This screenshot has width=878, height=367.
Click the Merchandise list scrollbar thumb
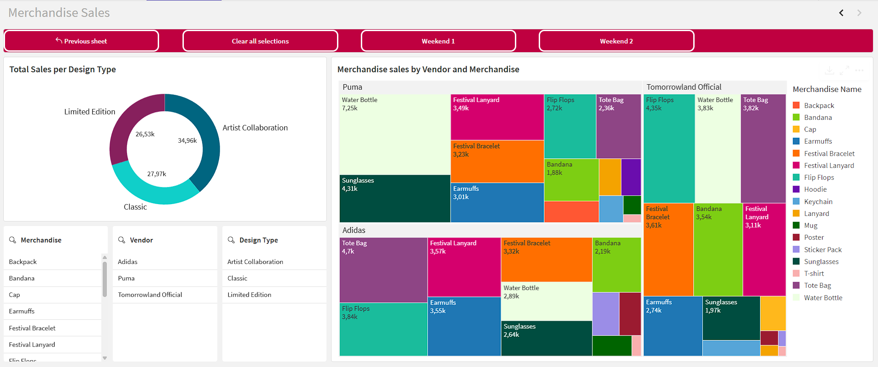(x=105, y=279)
